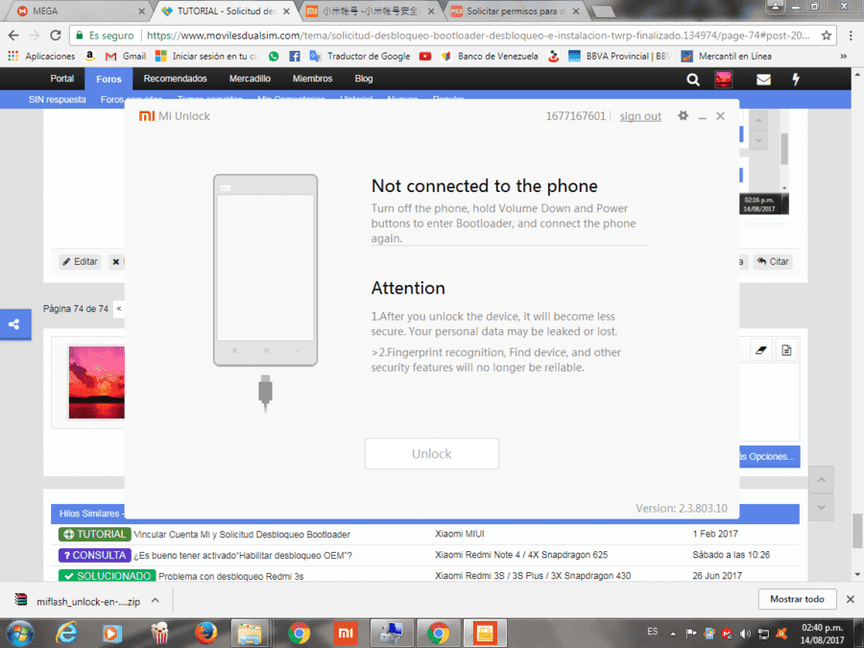Show more bookmarks with the double chevron
Image resolution: width=864 pixels, height=648 pixels.
tap(843, 57)
